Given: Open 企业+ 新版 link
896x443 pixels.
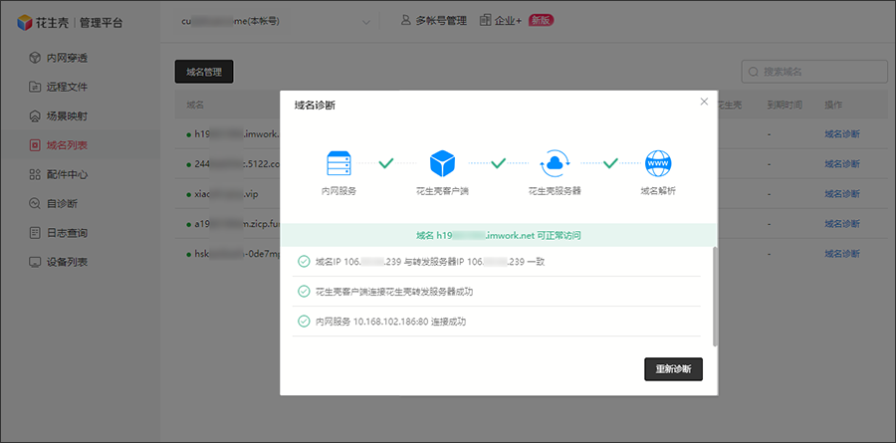Looking at the screenshot, I should pos(517,21).
